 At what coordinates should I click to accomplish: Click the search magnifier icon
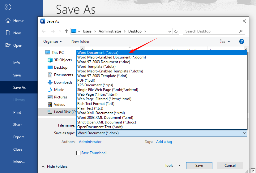[x=241, y=31]
